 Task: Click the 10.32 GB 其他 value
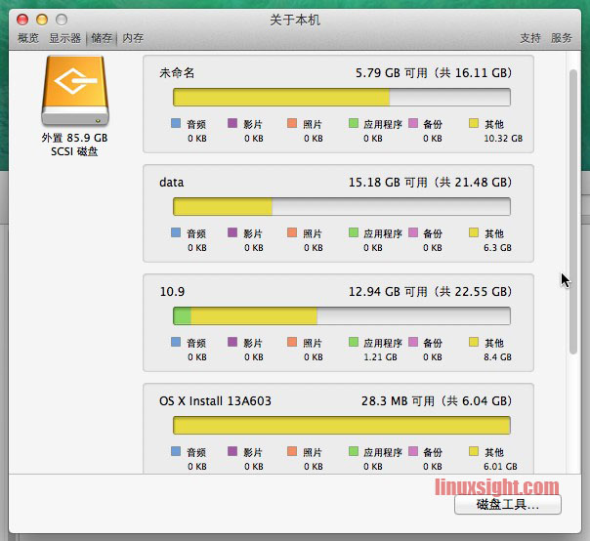(x=503, y=139)
